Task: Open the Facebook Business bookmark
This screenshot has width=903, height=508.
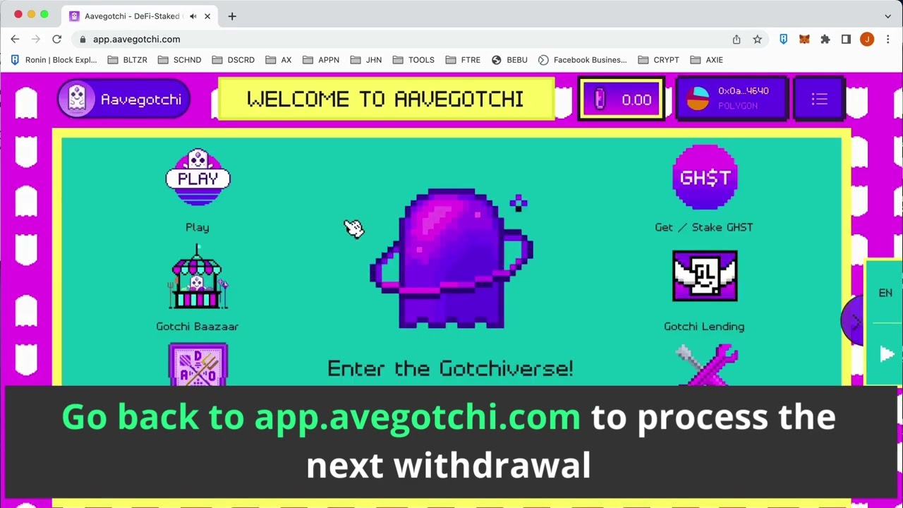Action: click(583, 60)
